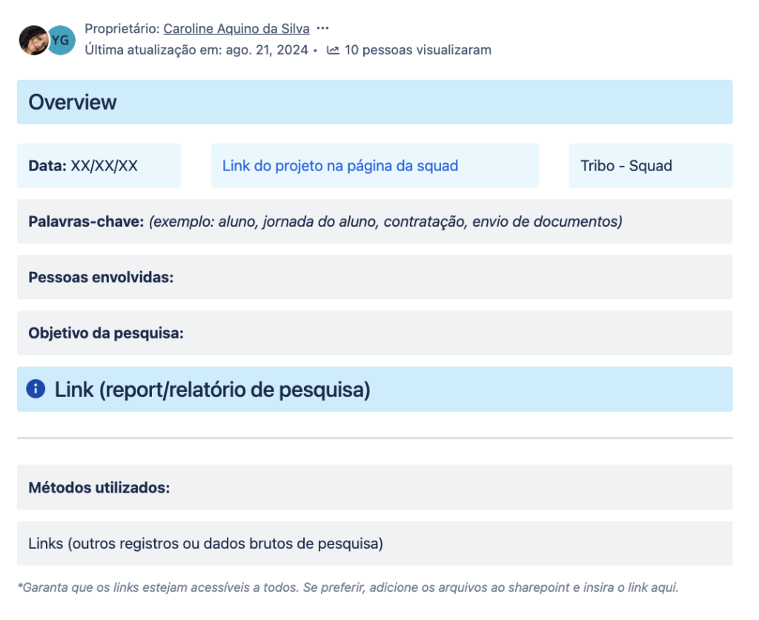Open Caroline Aquino da Silva's profile link

tap(236, 28)
